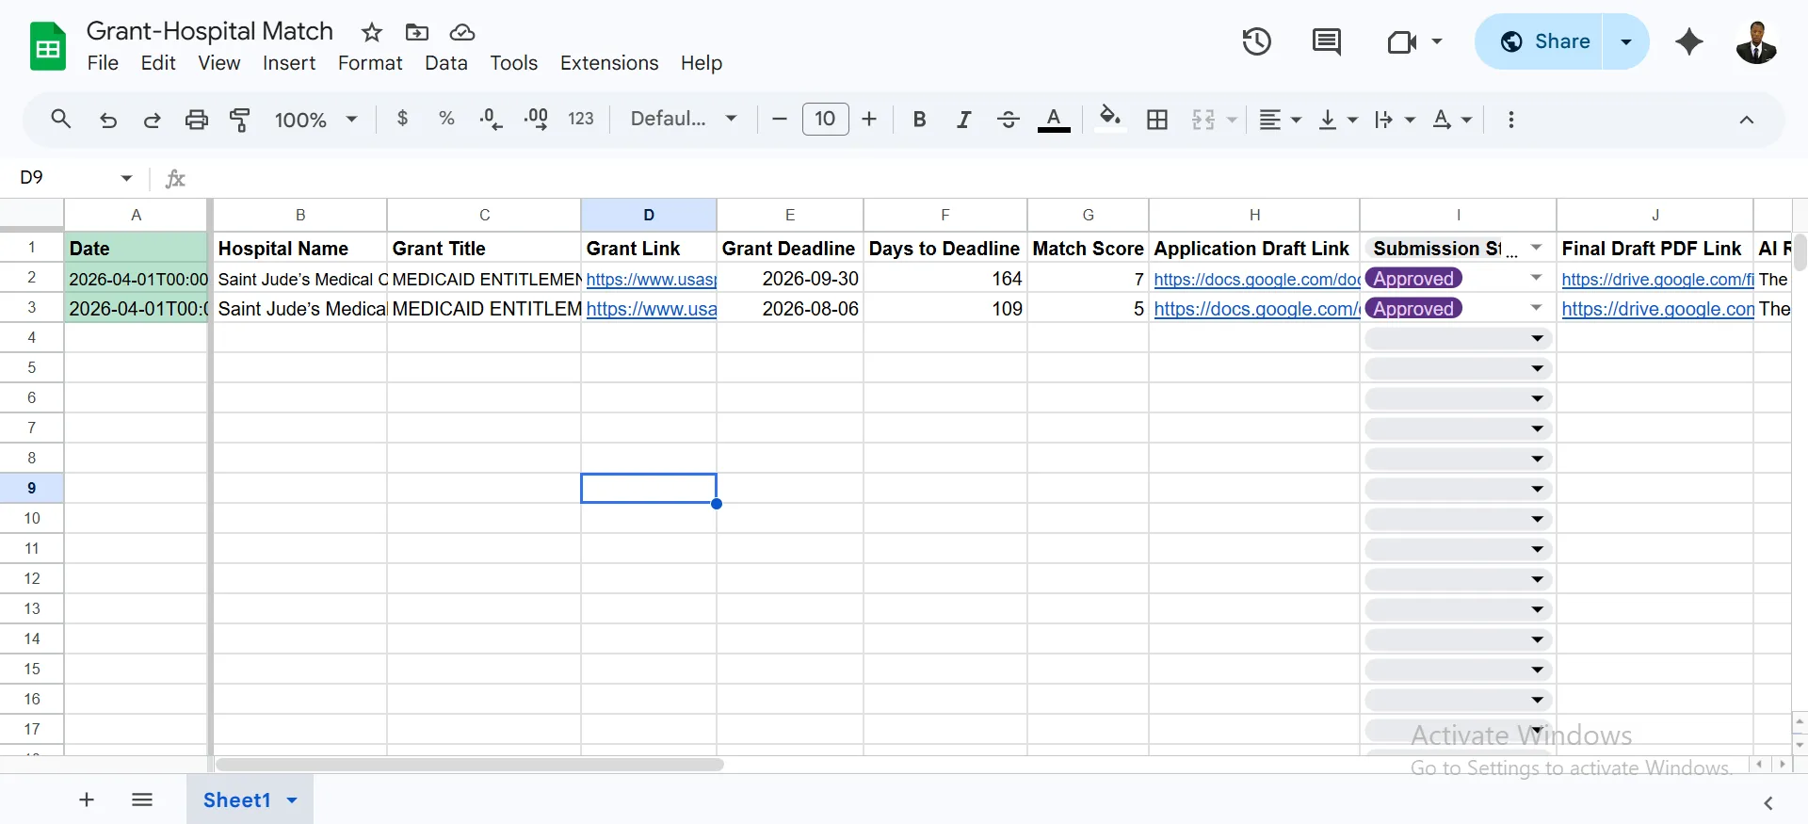
Task: Open row 2 Approved status dropdown
Action: coord(1536,278)
